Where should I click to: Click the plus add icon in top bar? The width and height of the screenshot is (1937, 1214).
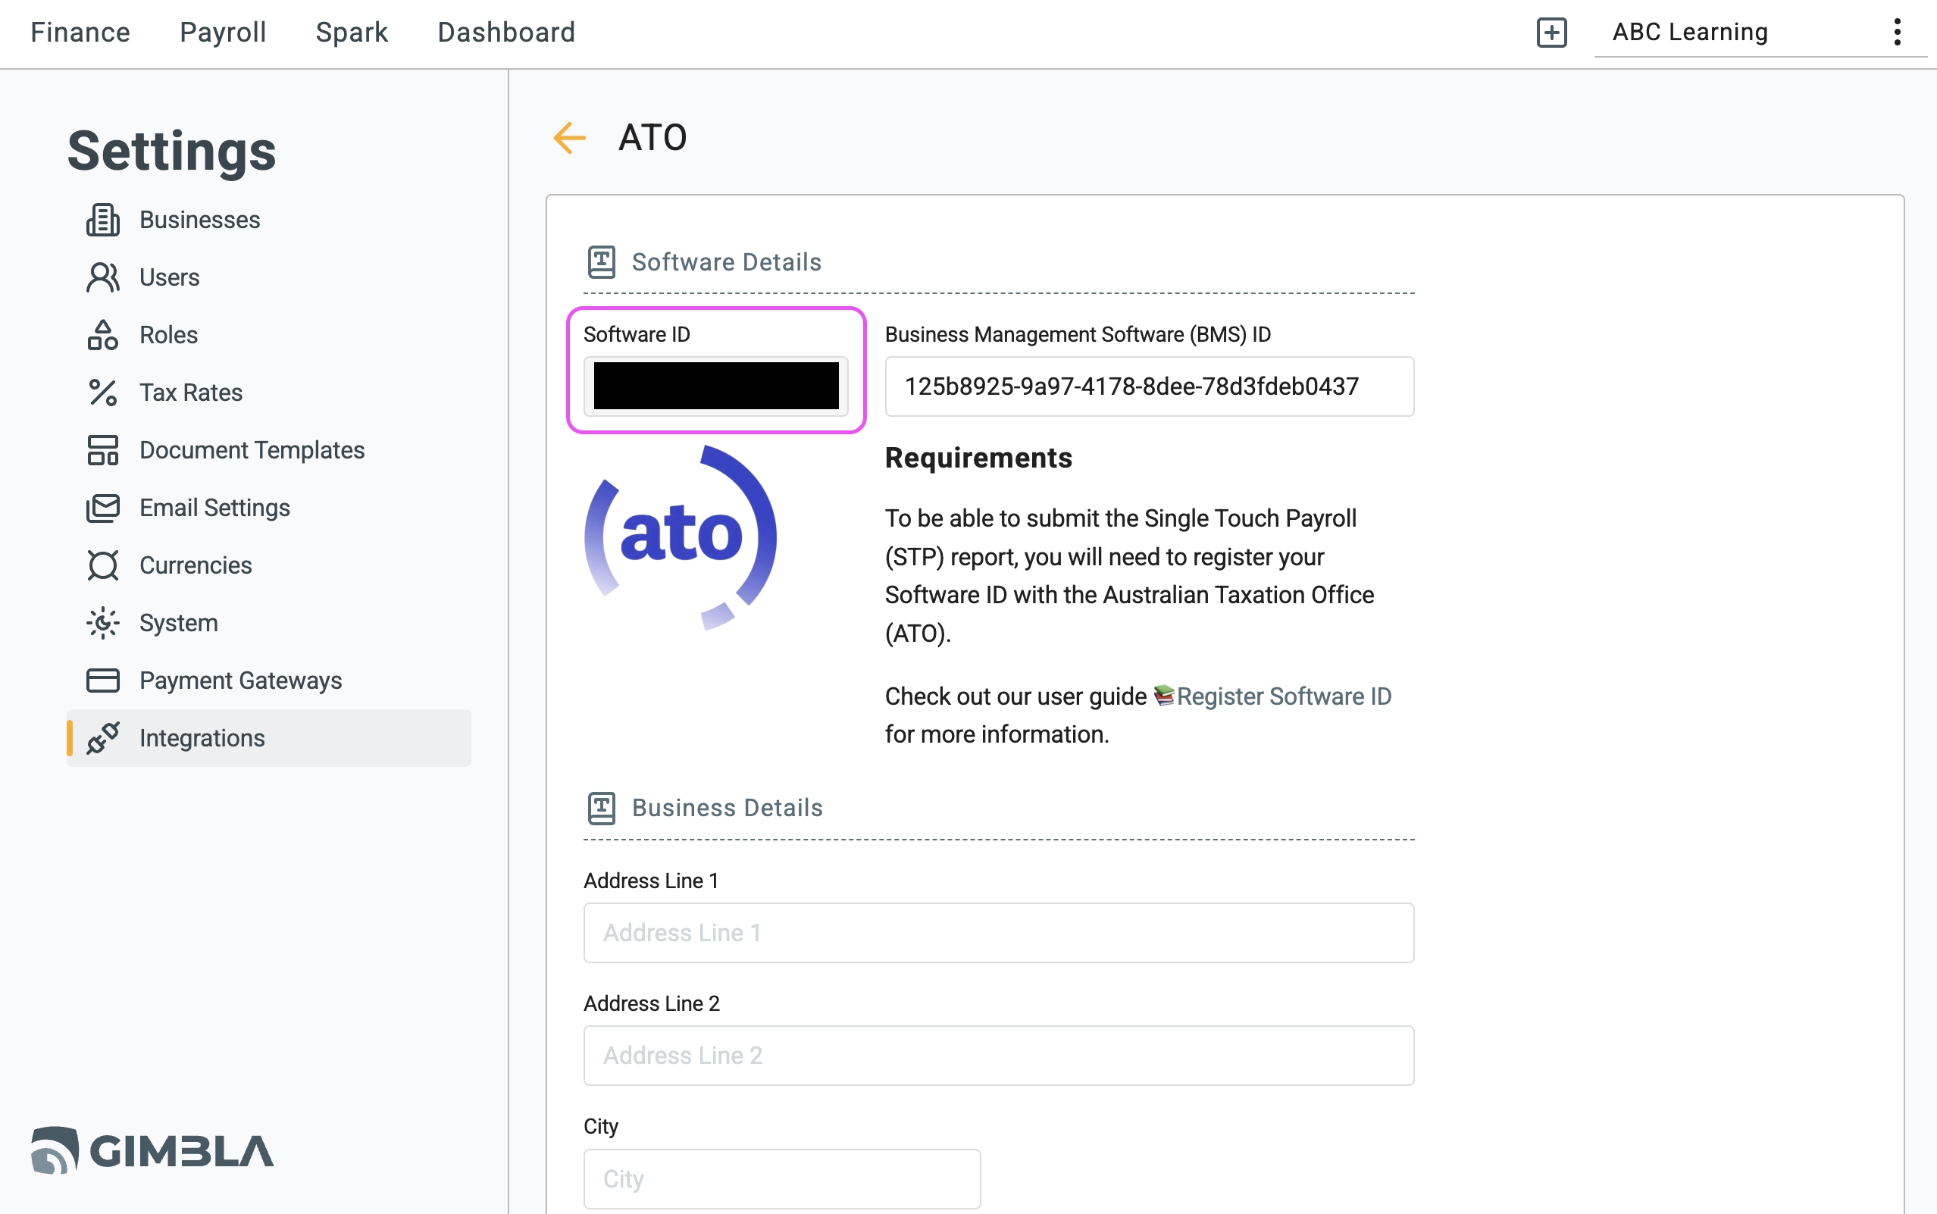(x=1551, y=33)
